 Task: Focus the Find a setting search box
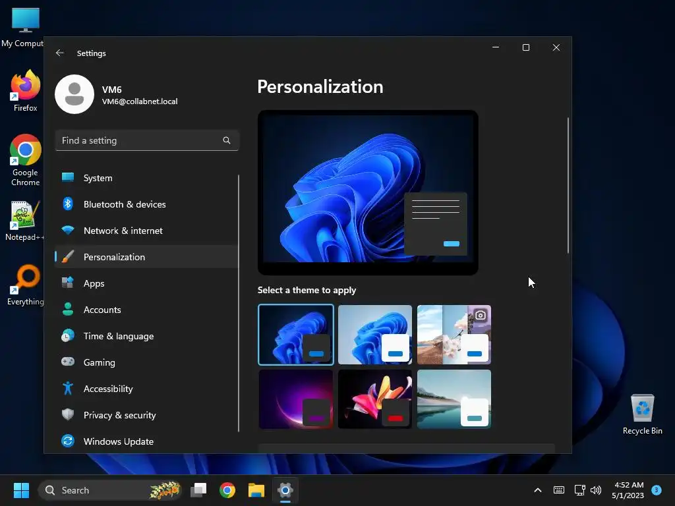[147, 140]
